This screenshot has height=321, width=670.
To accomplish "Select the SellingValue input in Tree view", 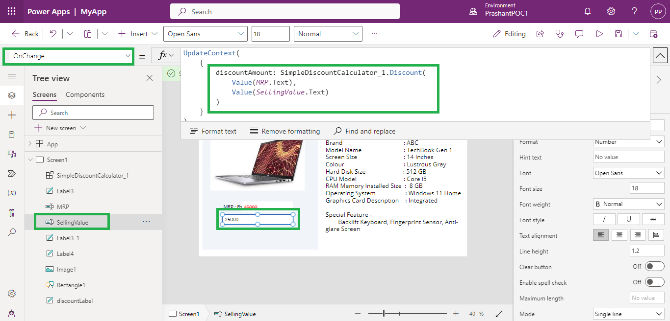I will (72, 221).
